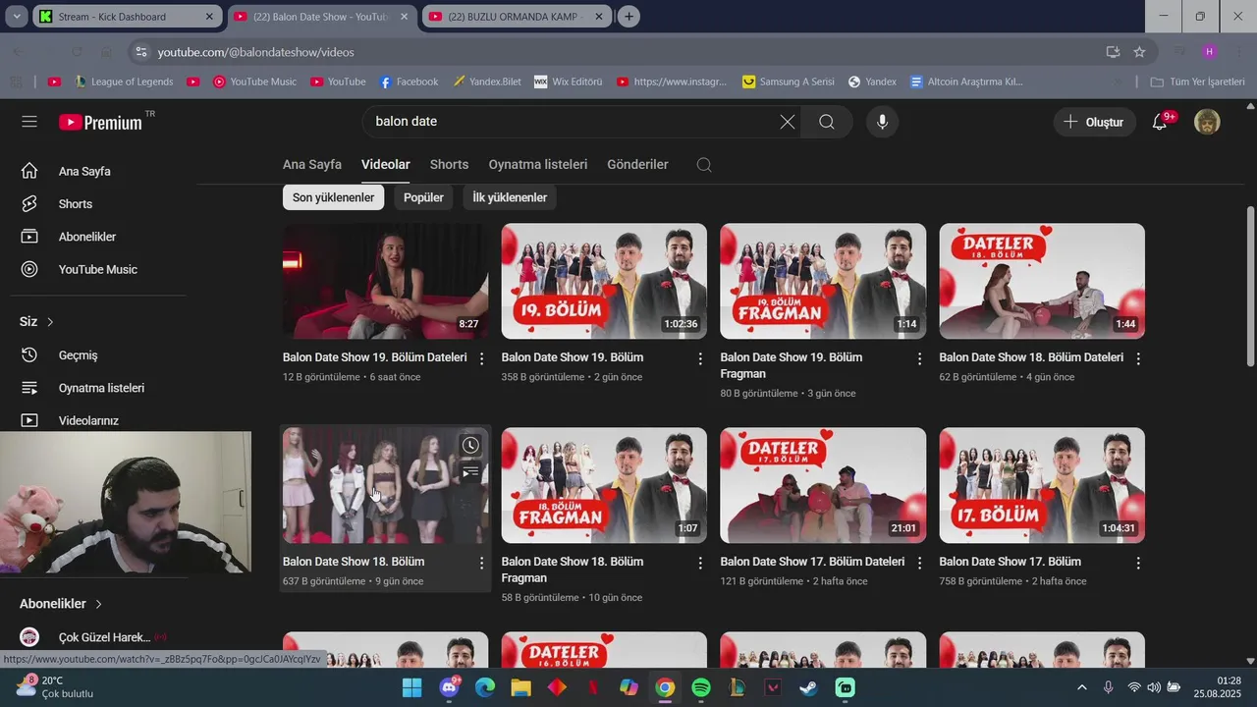This screenshot has width=1257, height=707.
Task: Open Netflix from the taskbar
Action: pyautogui.click(x=593, y=687)
